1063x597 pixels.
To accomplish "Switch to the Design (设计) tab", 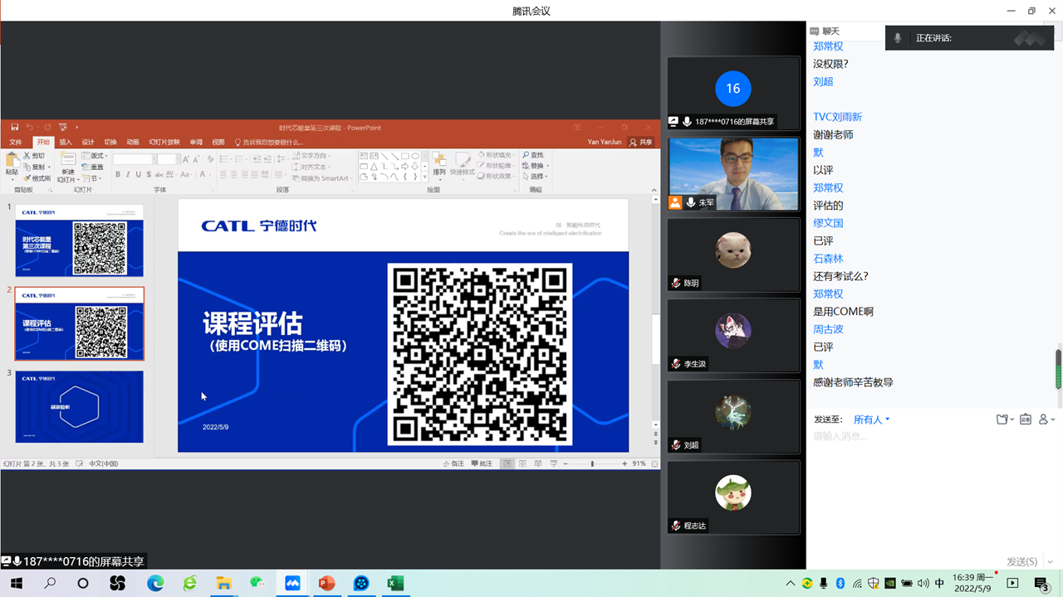I will pos(88,142).
